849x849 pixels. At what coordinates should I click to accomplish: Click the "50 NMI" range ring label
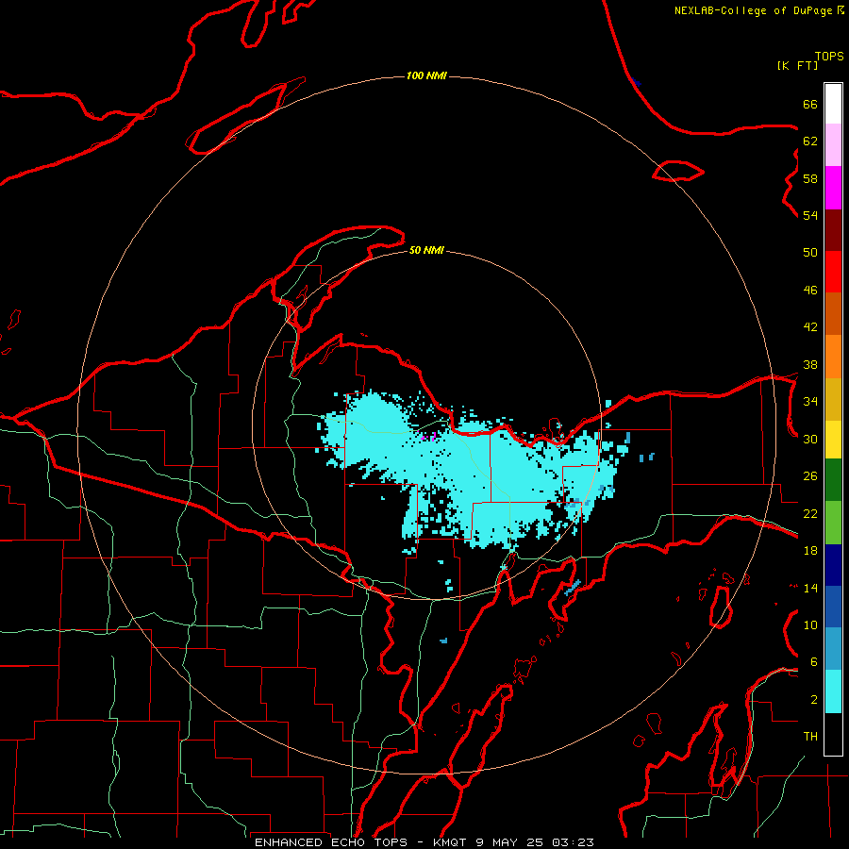(x=426, y=250)
